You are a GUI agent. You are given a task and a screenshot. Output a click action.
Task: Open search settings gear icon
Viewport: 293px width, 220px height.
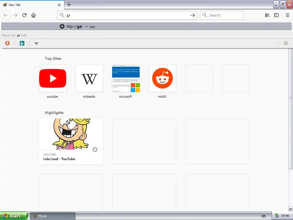click(286, 43)
